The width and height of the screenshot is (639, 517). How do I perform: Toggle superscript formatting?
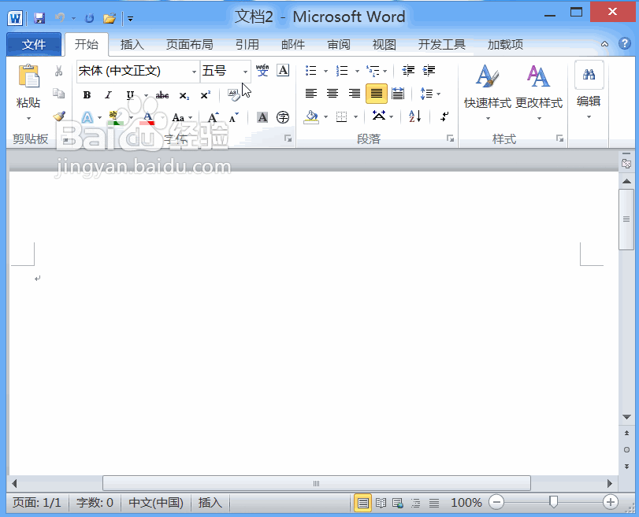pyautogui.click(x=205, y=94)
